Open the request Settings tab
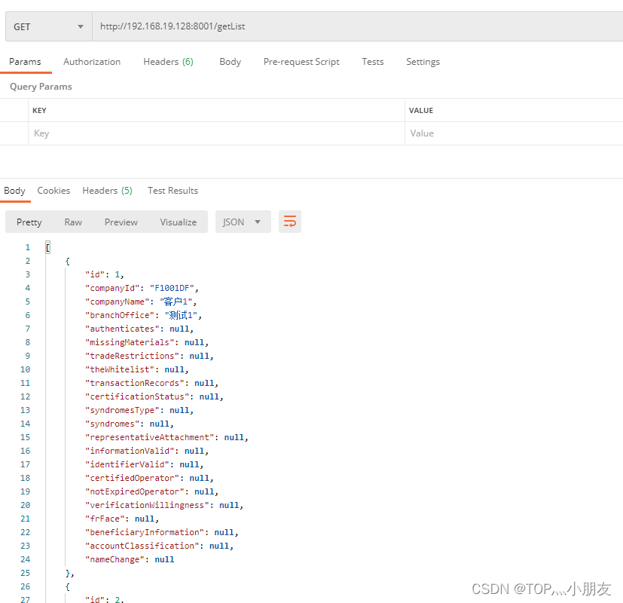The image size is (623, 603). [423, 62]
